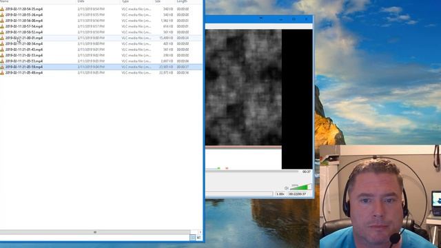Viewport: 441px width, 248px height.
Task: Switch Explorer to details view icon
Action: [192, 238]
